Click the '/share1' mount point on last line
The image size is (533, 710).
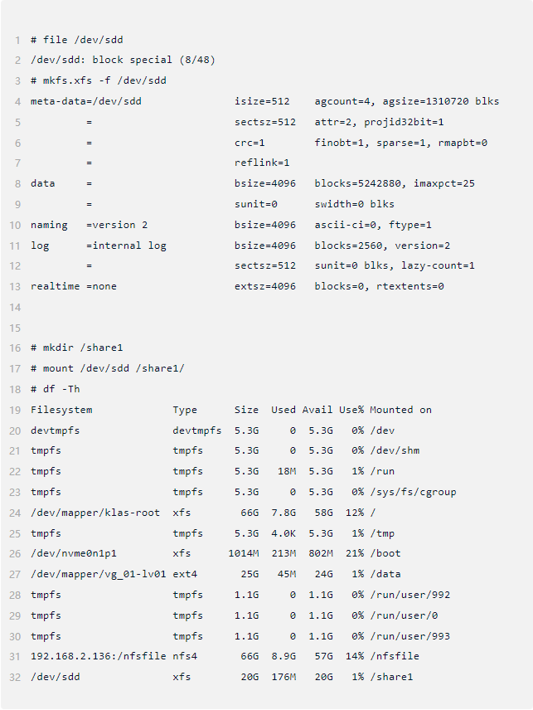(392, 677)
